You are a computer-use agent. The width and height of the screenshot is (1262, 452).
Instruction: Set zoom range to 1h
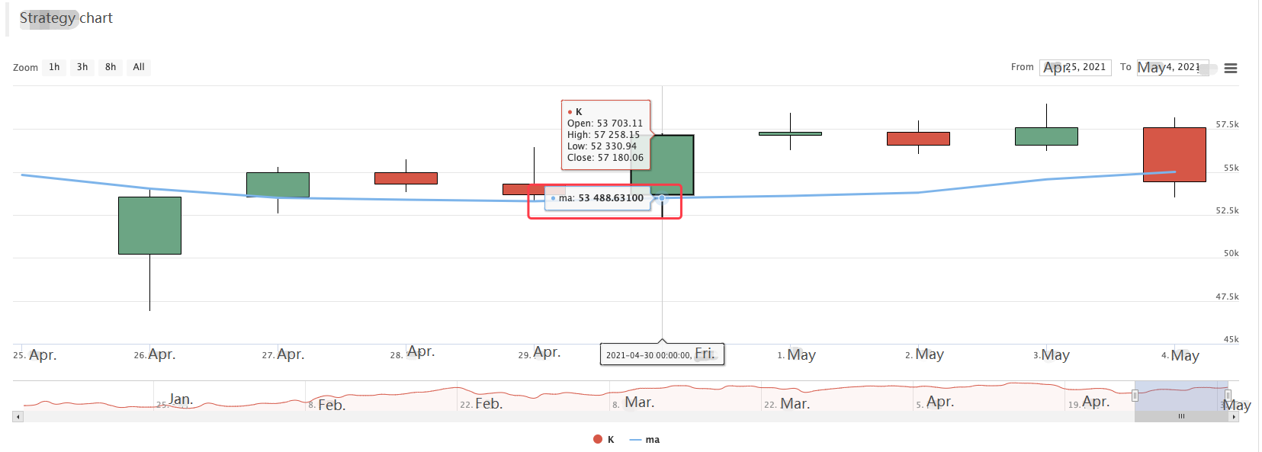pyautogui.click(x=54, y=67)
